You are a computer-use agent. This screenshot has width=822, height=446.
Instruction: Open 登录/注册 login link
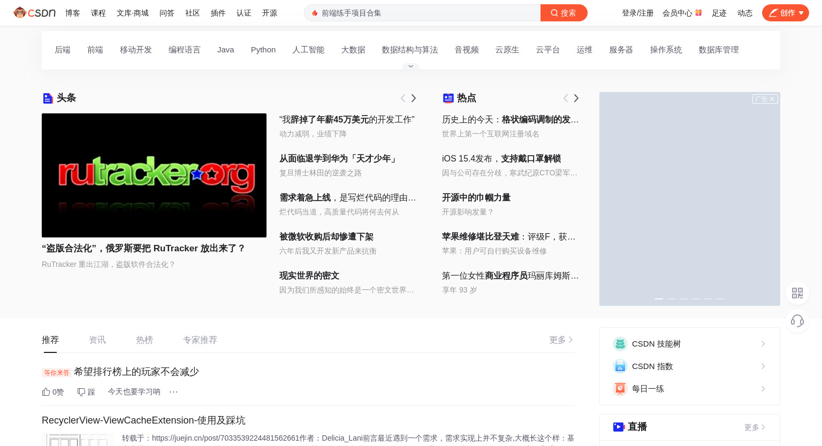click(x=637, y=13)
